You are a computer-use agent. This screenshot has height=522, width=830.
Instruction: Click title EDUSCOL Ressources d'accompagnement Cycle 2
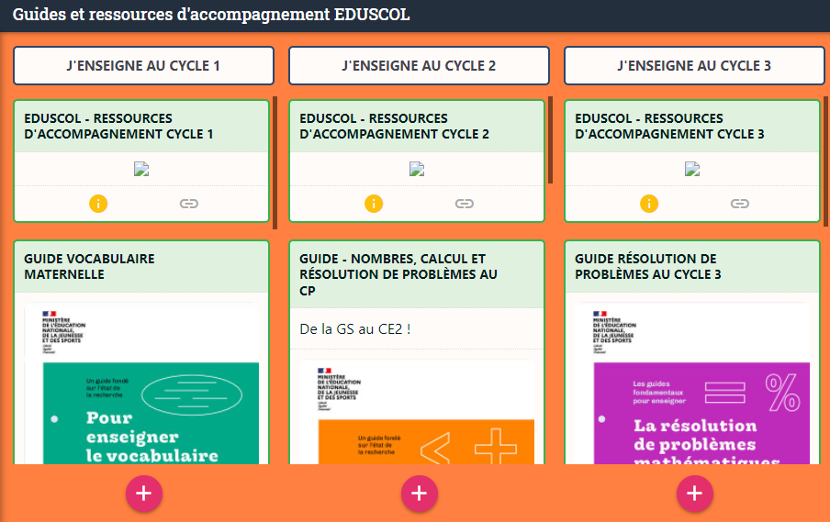[395, 127]
